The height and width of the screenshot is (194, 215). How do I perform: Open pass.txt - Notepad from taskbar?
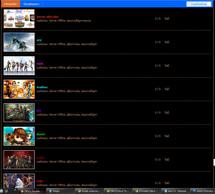point(175,191)
